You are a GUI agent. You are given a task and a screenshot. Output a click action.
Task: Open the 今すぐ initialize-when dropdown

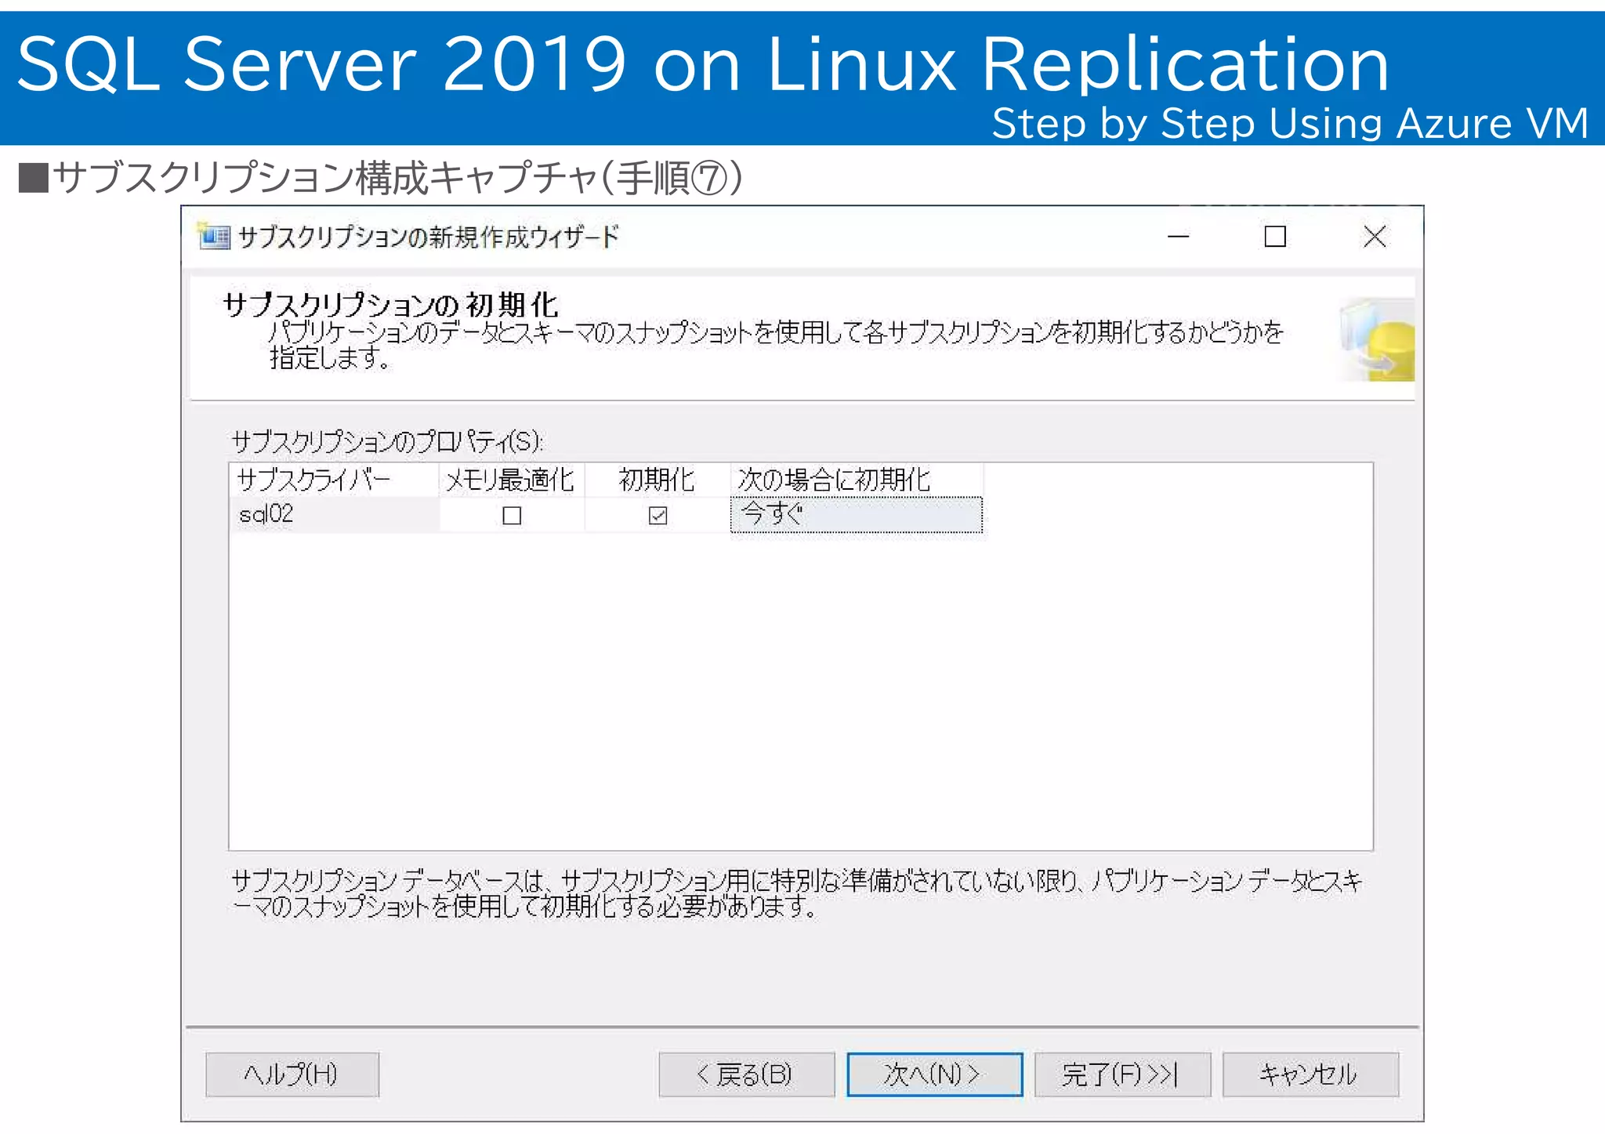point(856,514)
